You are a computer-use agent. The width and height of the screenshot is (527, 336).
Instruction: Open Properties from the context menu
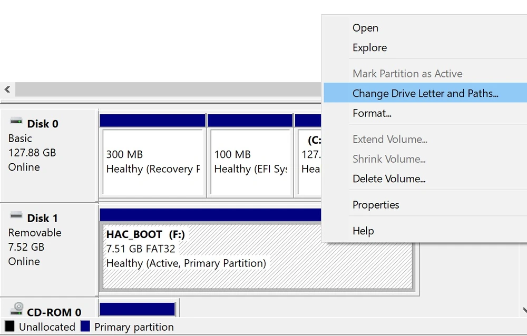click(376, 205)
